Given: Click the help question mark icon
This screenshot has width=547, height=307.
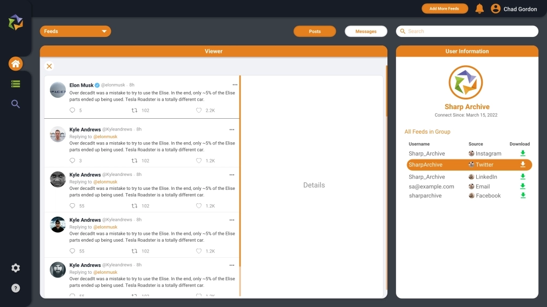Looking at the screenshot, I should [x=16, y=288].
